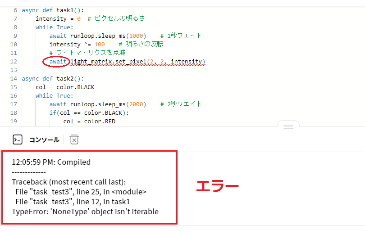Screen dimensions: 365x234
Task: Click the sleep_ms(2000) value
Action: coord(136,104)
